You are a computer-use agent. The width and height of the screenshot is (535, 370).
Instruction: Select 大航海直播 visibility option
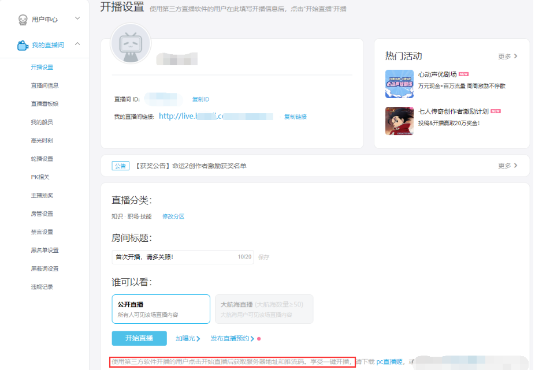click(x=264, y=309)
